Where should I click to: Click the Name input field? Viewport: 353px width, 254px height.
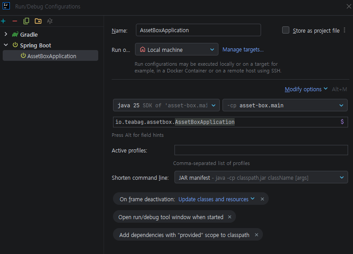pos(198,30)
